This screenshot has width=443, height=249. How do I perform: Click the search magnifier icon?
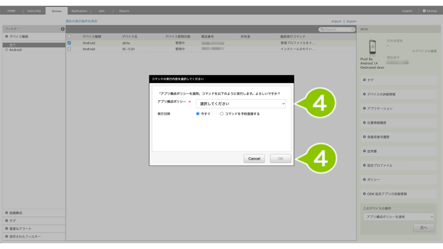(323, 29)
